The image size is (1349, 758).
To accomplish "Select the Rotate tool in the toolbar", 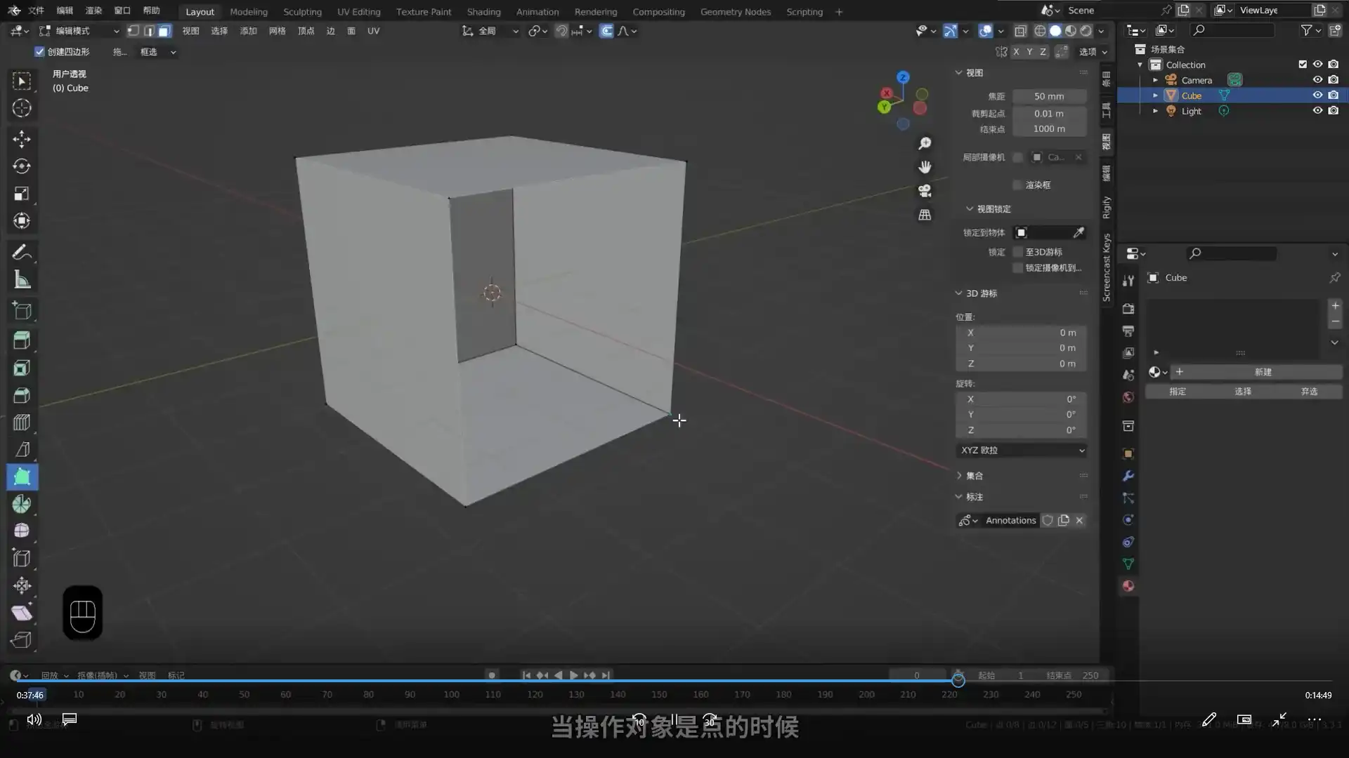I will [22, 166].
